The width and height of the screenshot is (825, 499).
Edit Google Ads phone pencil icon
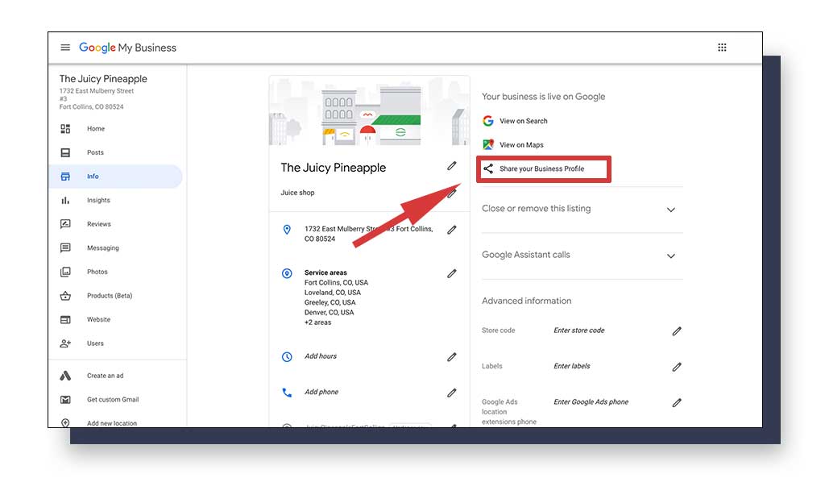677,403
